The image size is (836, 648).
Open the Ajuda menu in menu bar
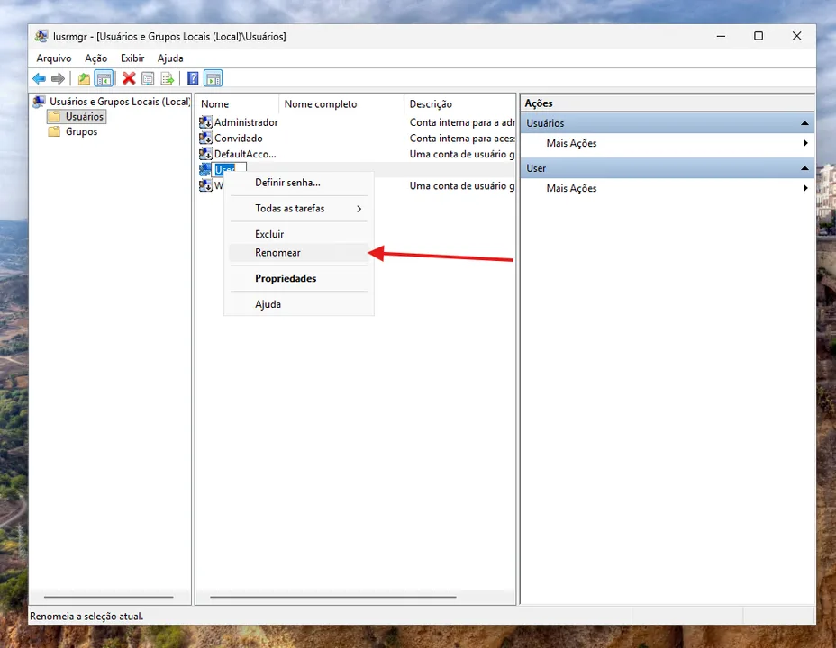[170, 58]
